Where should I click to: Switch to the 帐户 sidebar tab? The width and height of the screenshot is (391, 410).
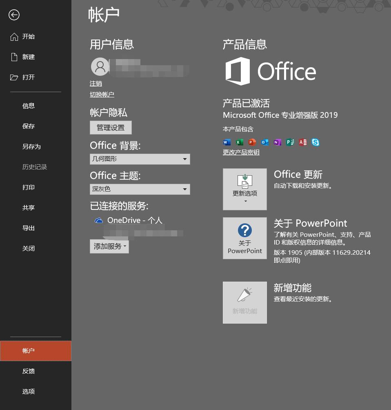coord(28,350)
